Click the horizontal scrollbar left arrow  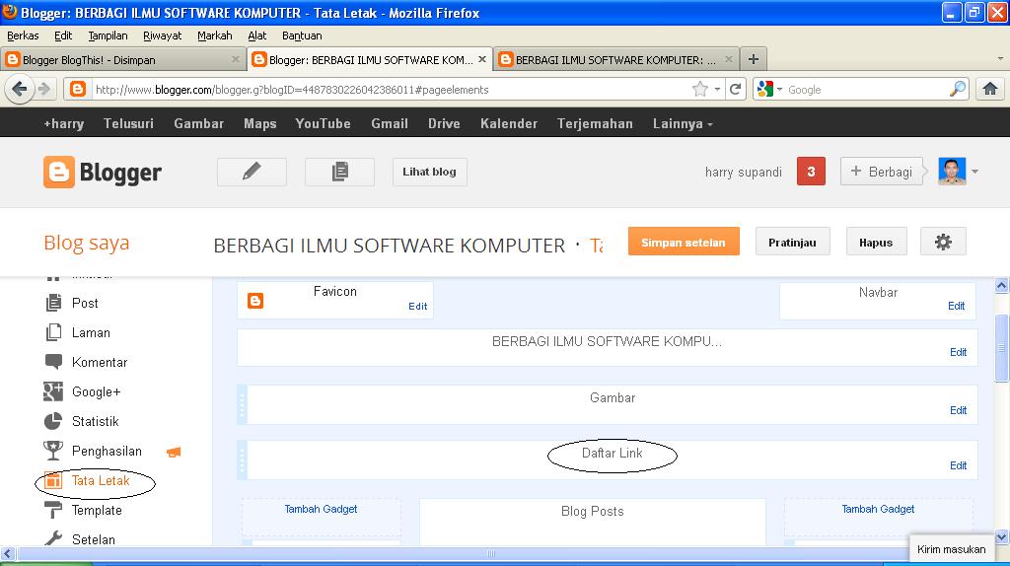pyautogui.click(x=7, y=554)
